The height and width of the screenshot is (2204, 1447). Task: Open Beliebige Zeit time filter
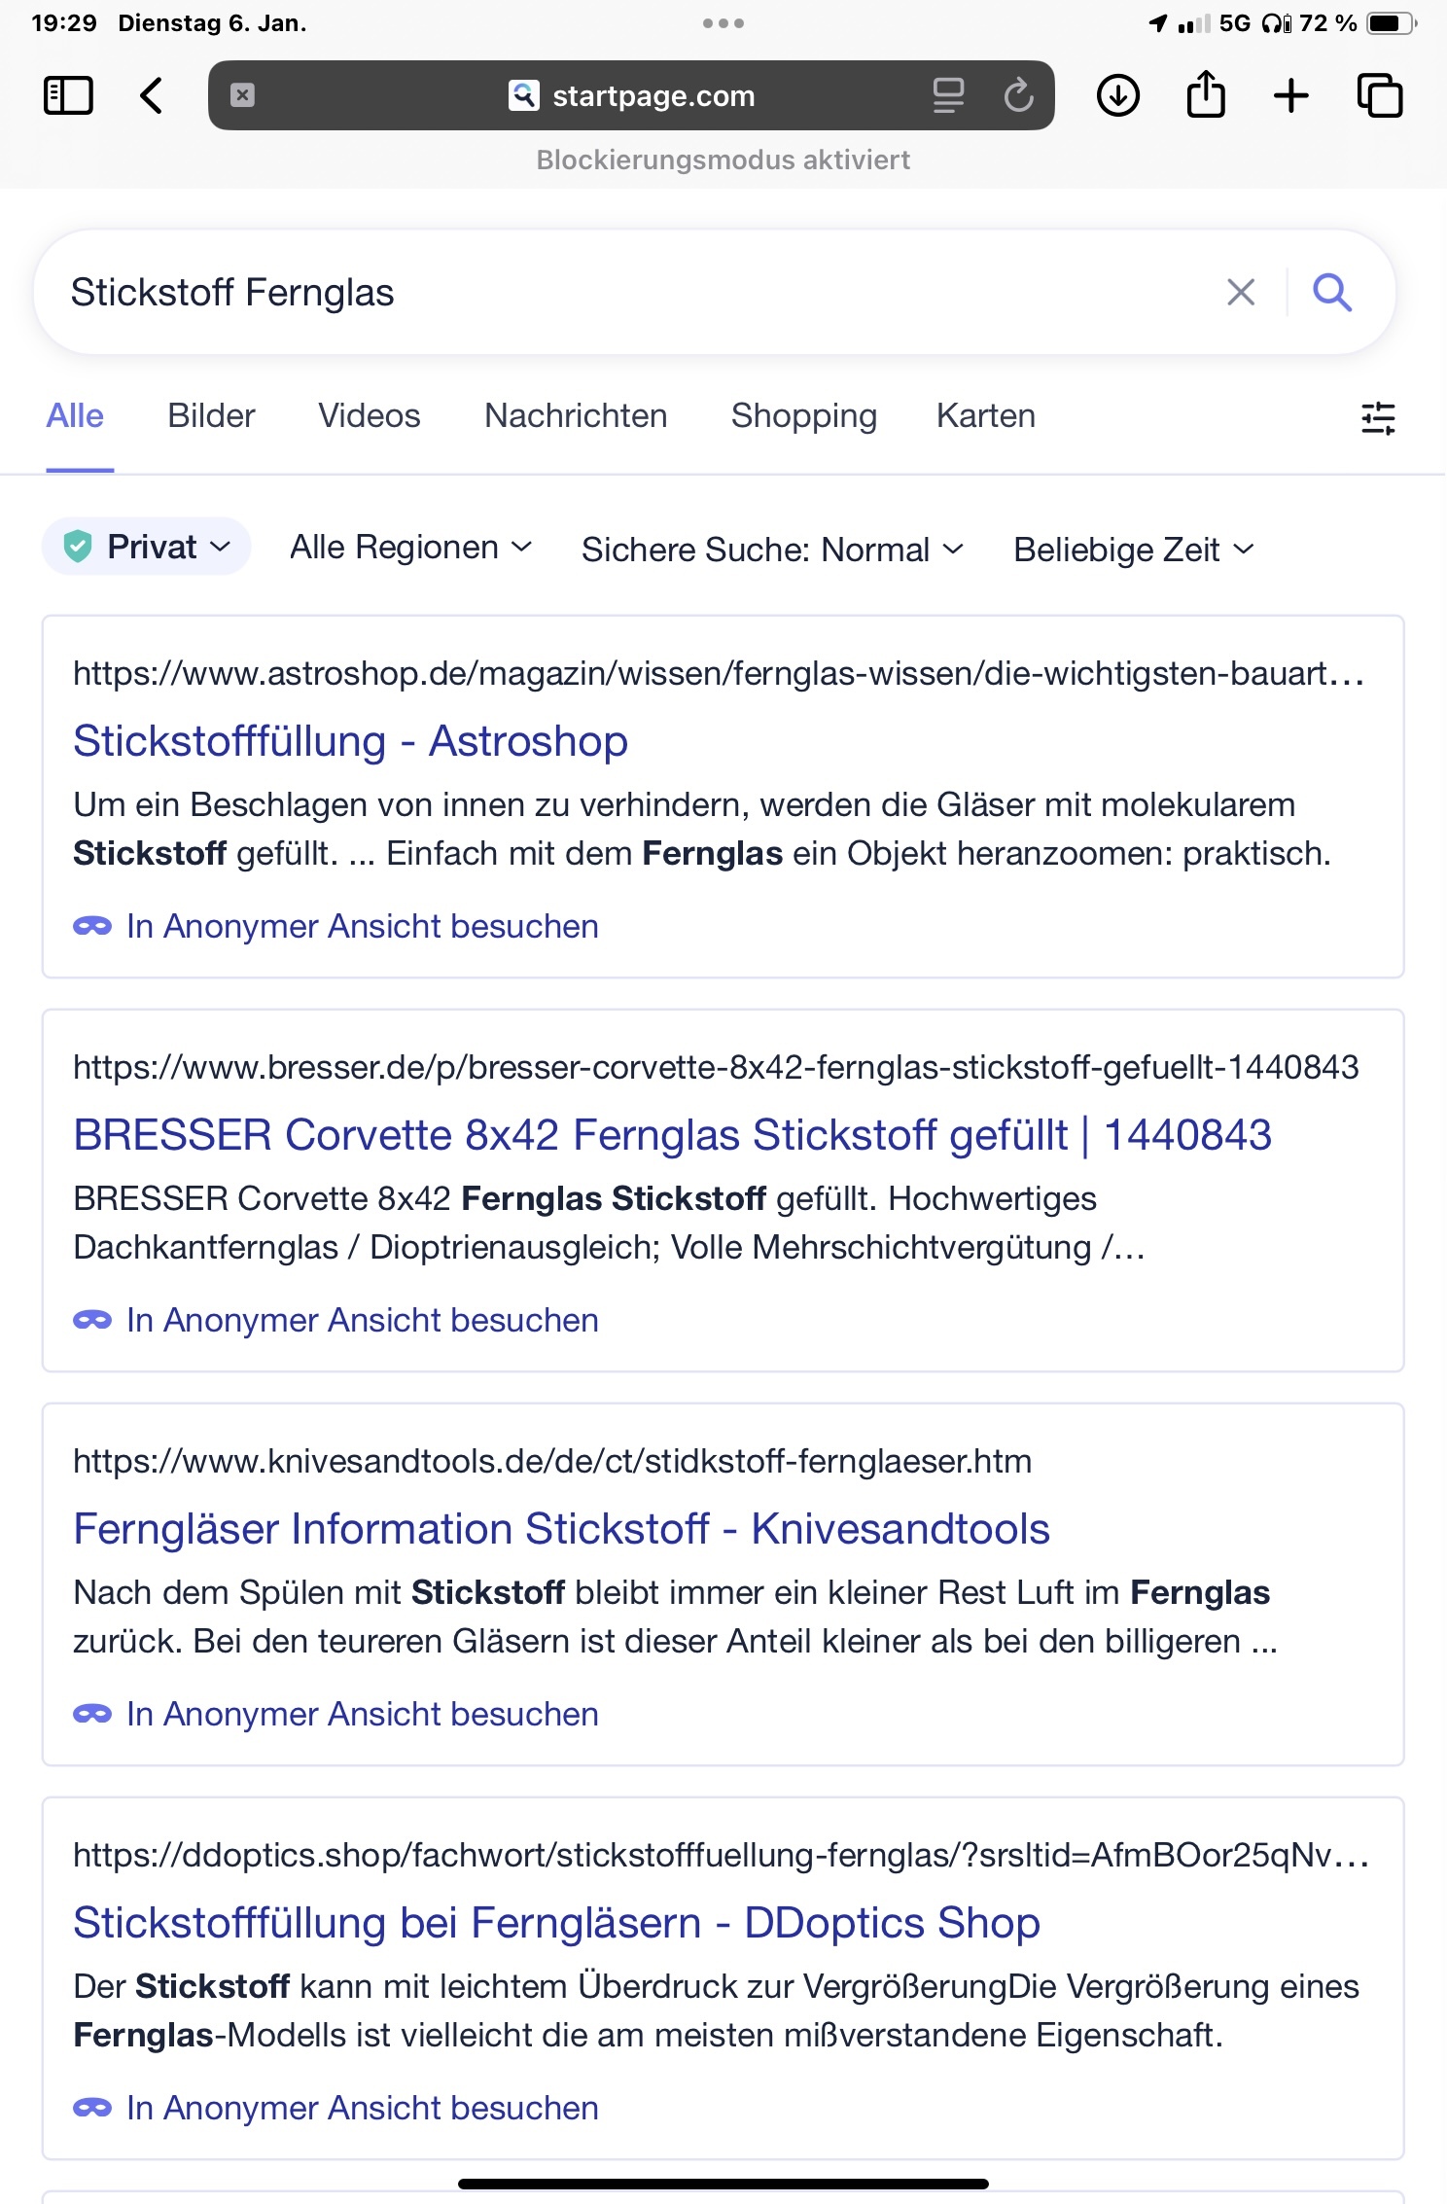click(x=1134, y=550)
